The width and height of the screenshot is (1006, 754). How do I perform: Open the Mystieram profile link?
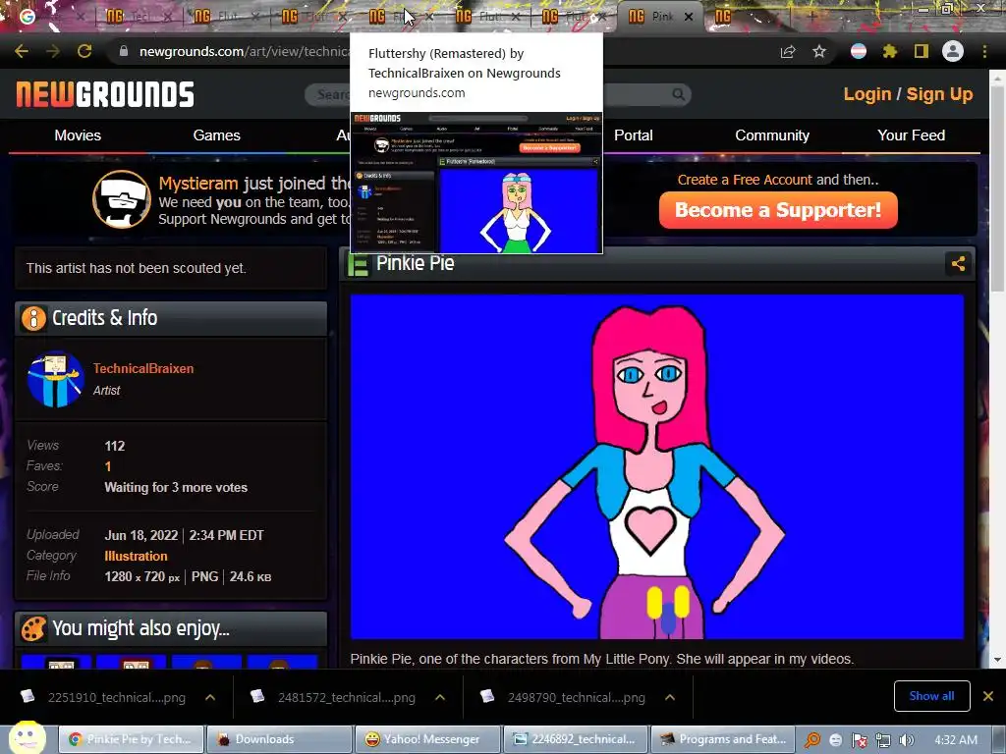tap(198, 184)
